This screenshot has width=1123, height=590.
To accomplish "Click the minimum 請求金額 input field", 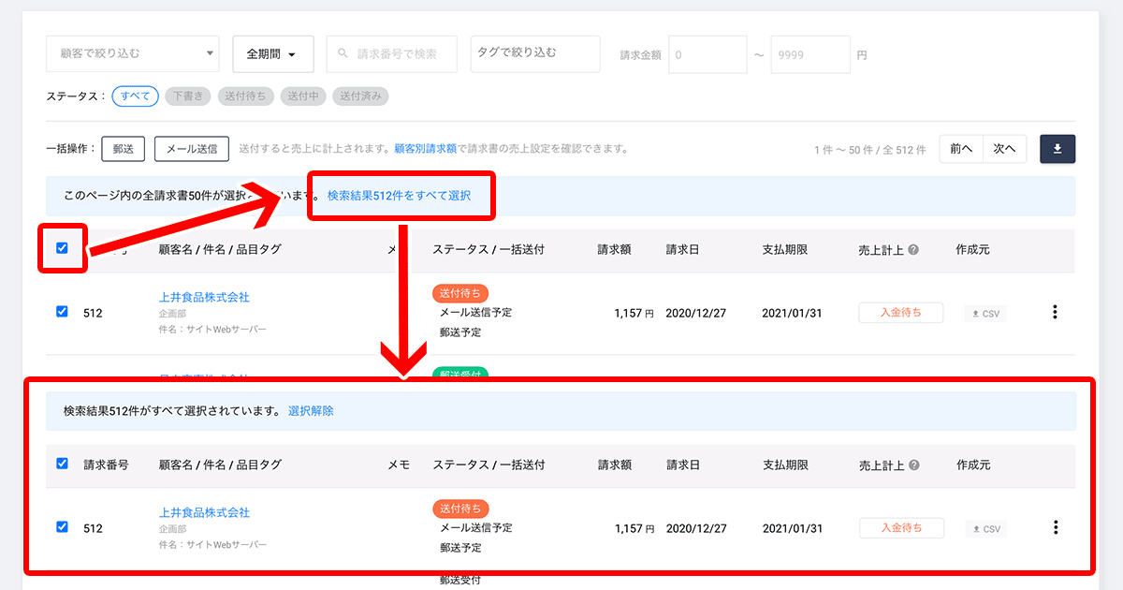I will click(707, 54).
